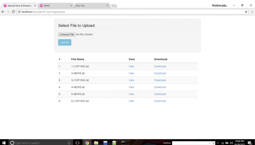Download the 4-NEWS.txt file
This screenshot has width=255, height=145.
(x=160, y=87)
